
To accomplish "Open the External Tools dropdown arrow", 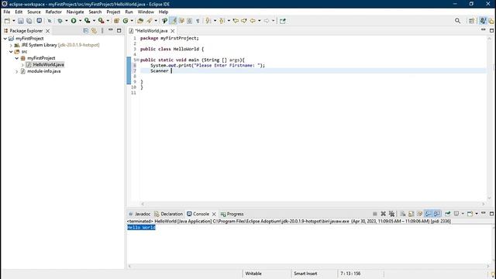I will [108, 21].
